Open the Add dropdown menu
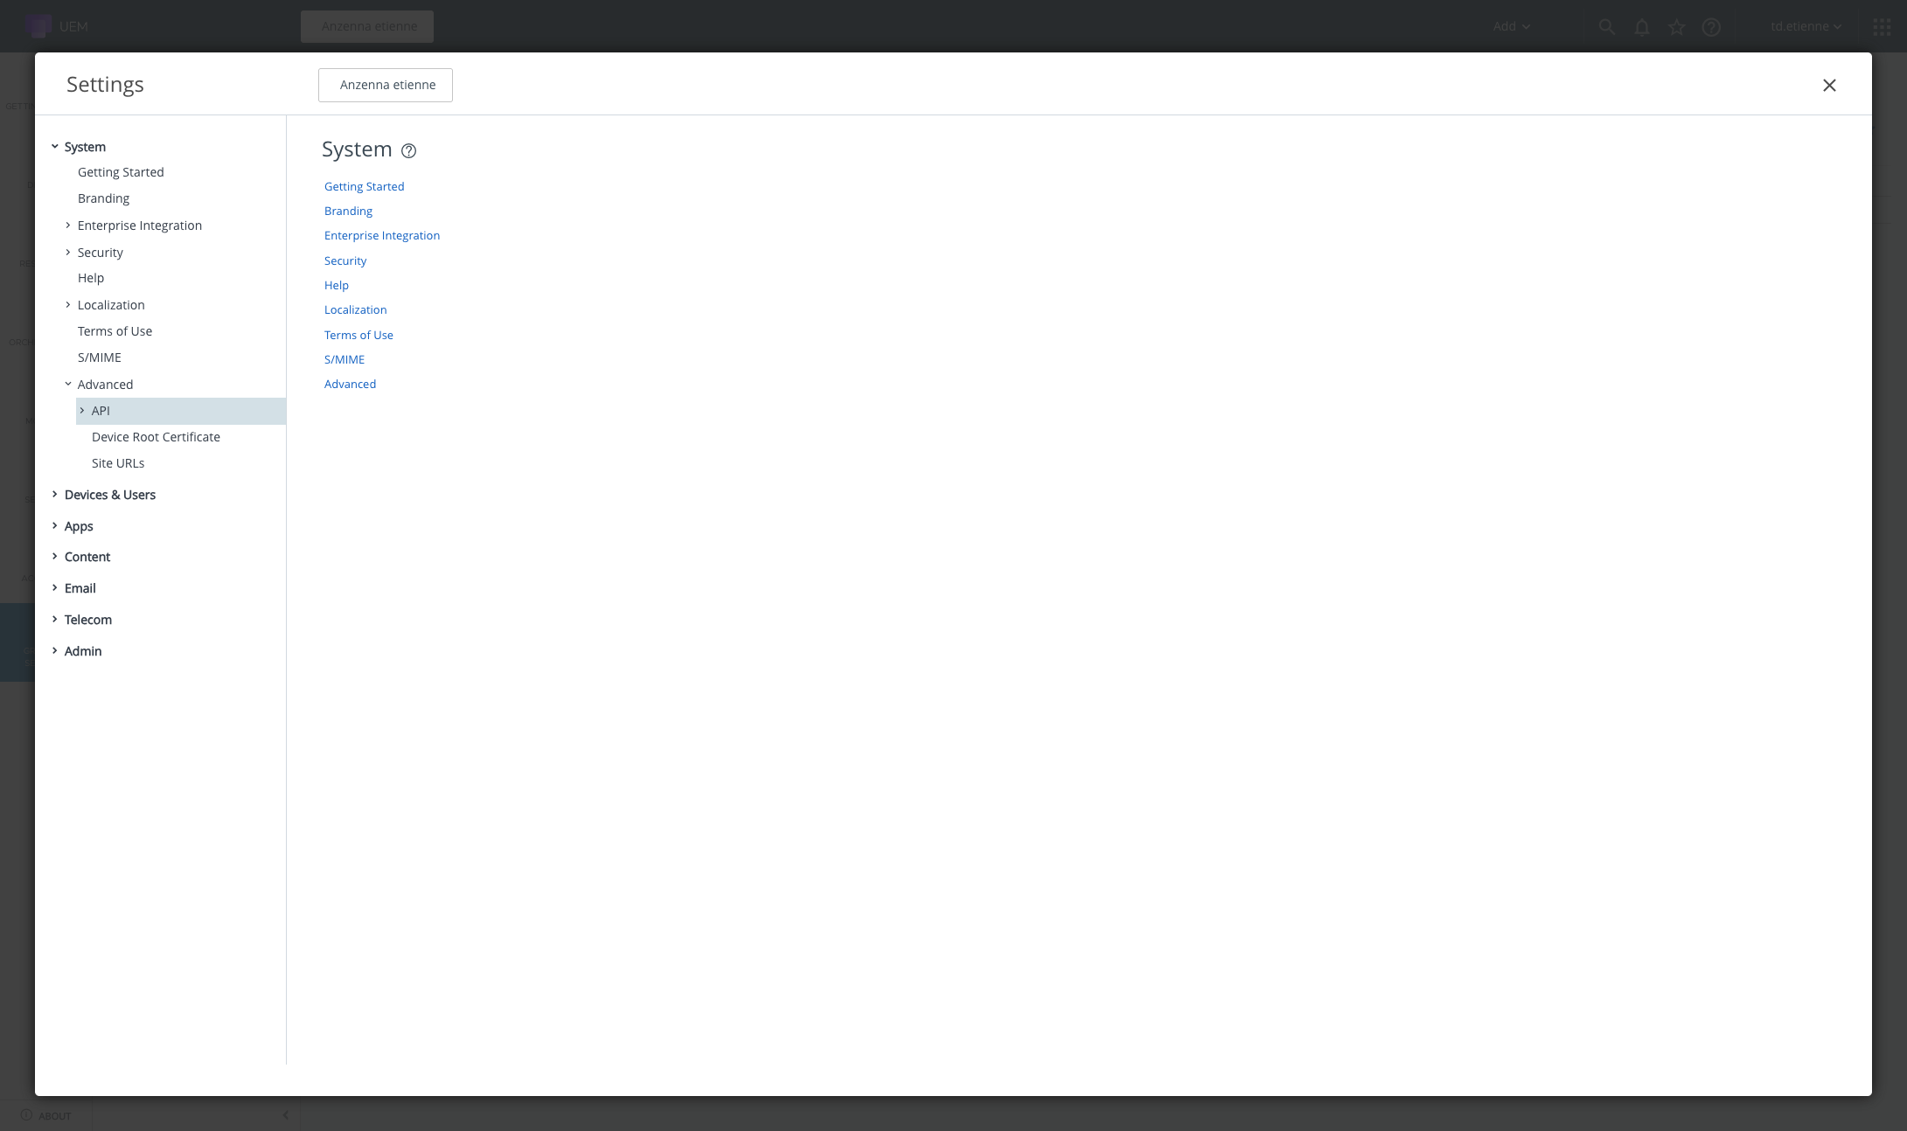The width and height of the screenshot is (1907, 1131). [x=1511, y=27]
